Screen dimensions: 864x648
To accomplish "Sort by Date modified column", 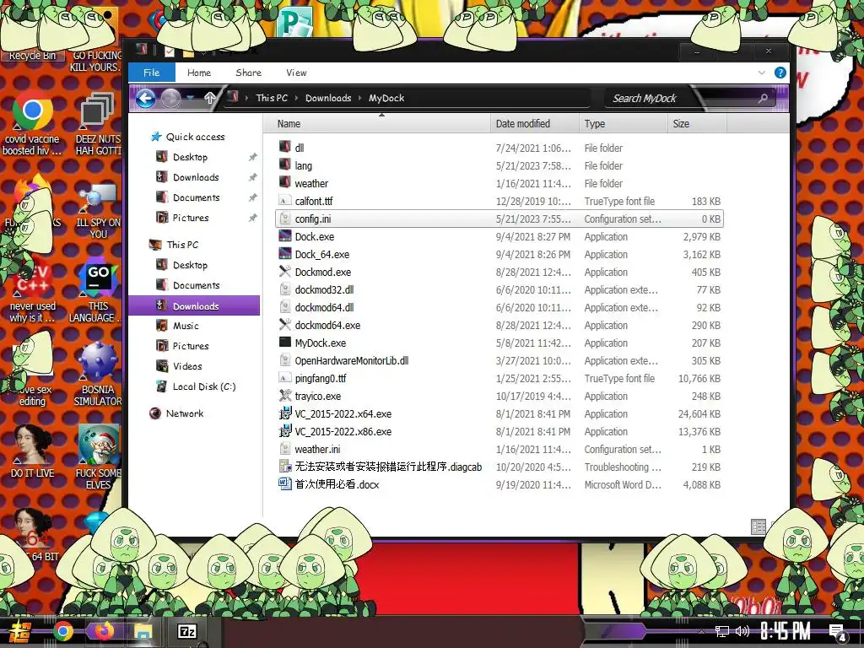I will (534, 124).
